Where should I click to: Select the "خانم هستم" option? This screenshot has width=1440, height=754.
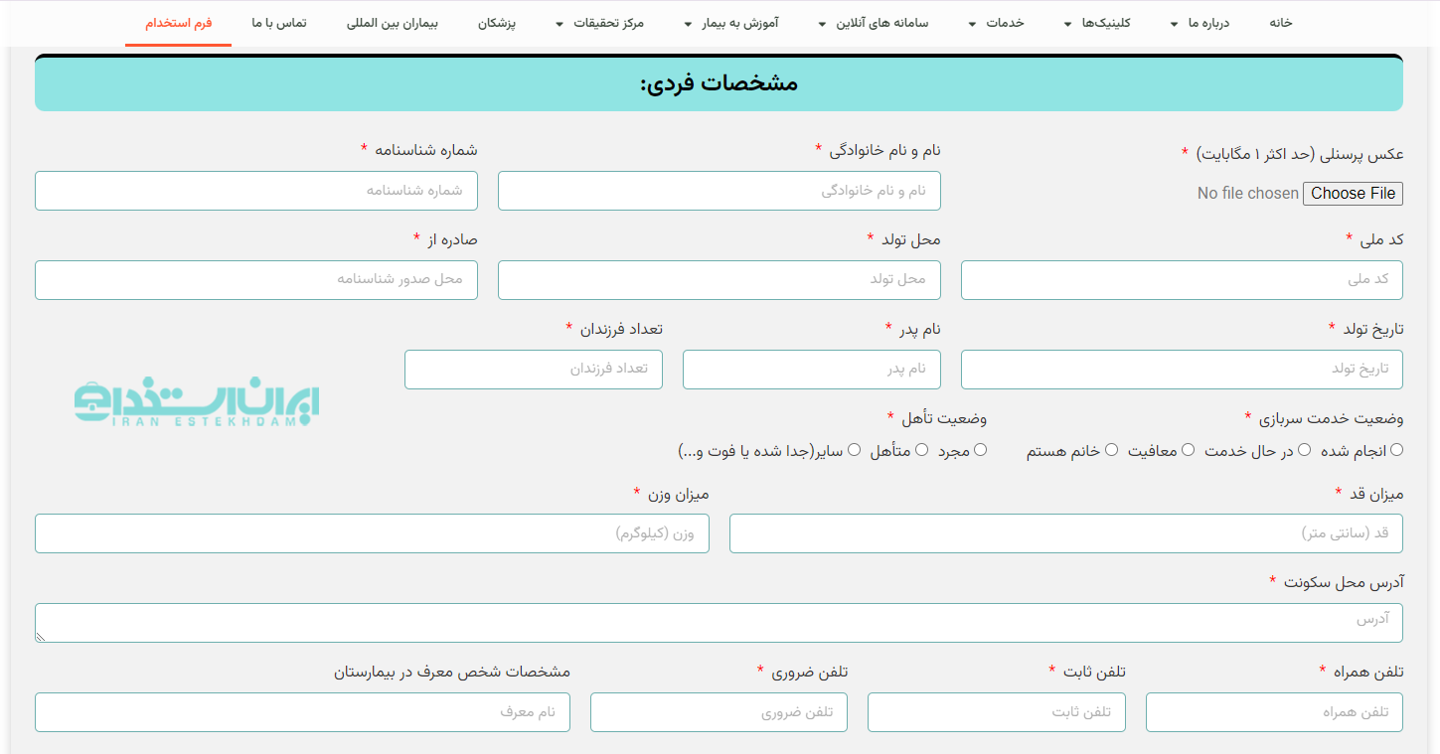point(1110,449)
